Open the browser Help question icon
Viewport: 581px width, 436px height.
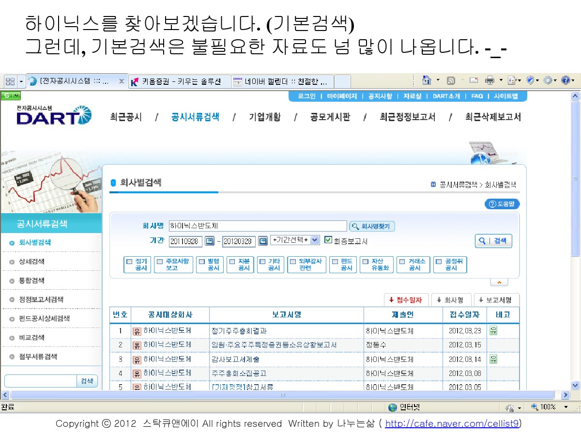pos(565,81)
